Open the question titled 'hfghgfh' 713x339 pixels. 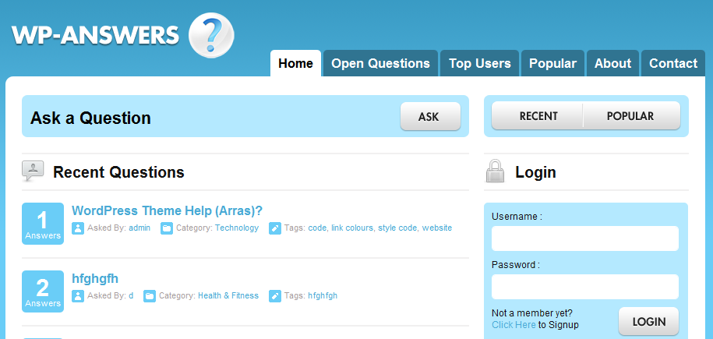95,278
